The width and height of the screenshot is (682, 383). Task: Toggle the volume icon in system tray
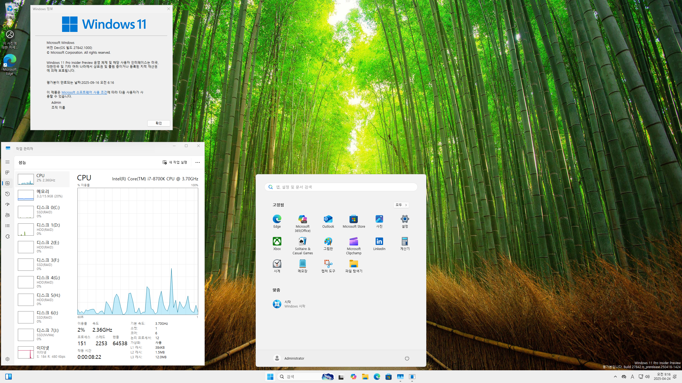[647, 377]
